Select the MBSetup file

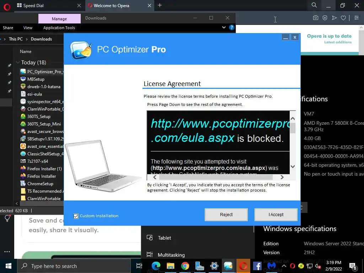click(x=36, y=79)
